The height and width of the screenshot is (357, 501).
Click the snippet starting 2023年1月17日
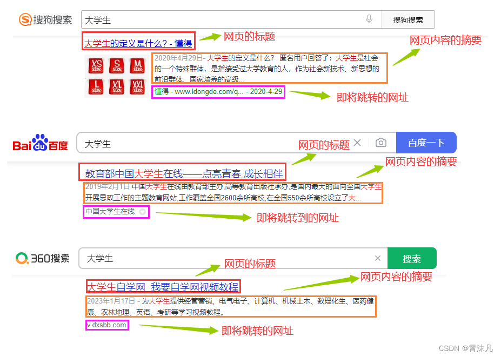pos(231,307)
